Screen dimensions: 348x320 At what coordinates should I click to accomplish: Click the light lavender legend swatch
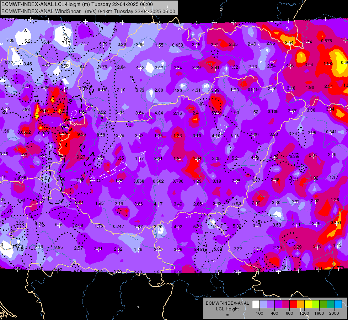tap(263, 304)
